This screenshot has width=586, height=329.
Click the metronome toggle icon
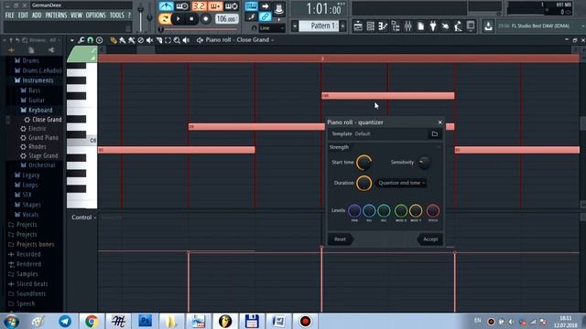(x=166, y=6)
